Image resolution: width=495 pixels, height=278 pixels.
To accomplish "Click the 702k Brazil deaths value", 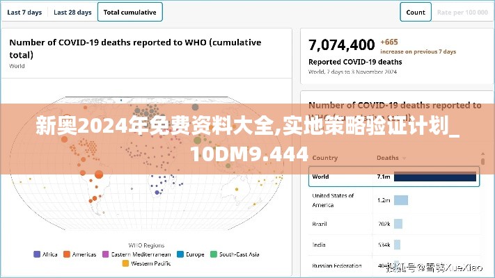I will 384,224.
